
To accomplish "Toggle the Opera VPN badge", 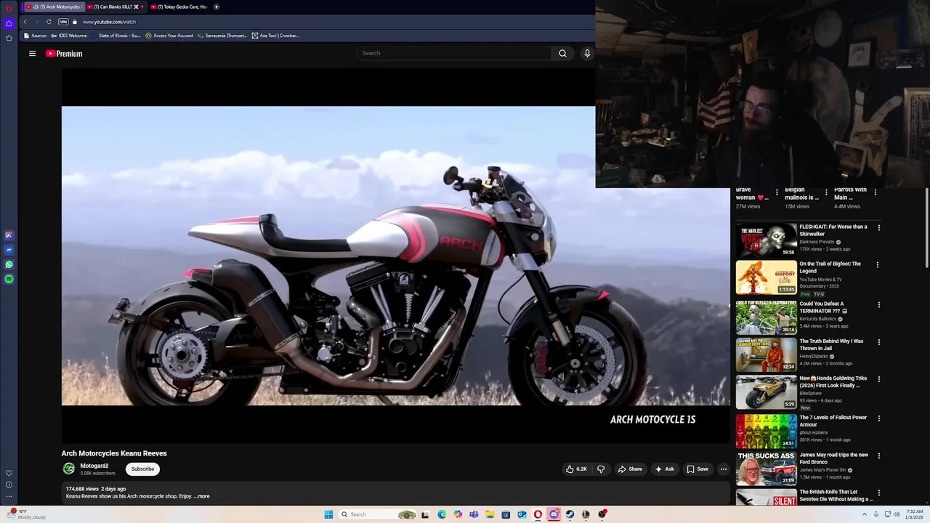I will 63,22.
